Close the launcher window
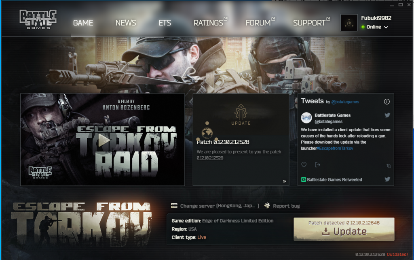Viewport: 414px width, 260px height. coord(409,5)
